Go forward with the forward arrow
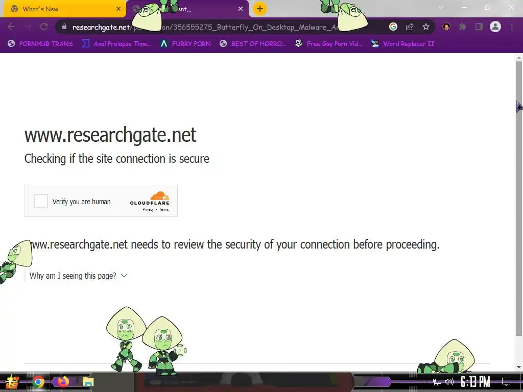523x392 pixels. pos(28,27)
